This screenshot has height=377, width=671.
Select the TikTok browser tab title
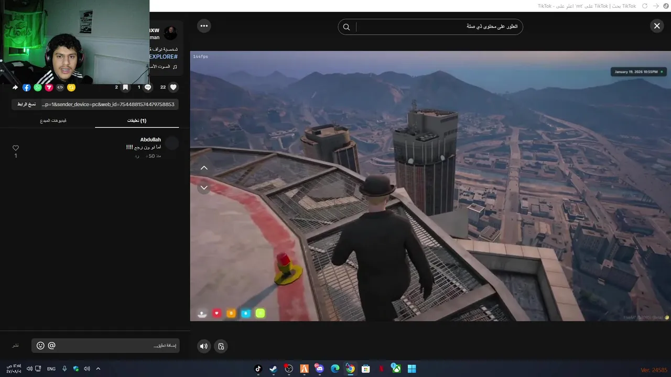tap(587, 6)
